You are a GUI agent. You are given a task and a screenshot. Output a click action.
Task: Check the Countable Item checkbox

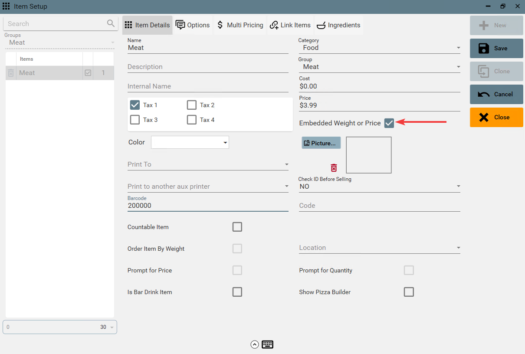237,227
